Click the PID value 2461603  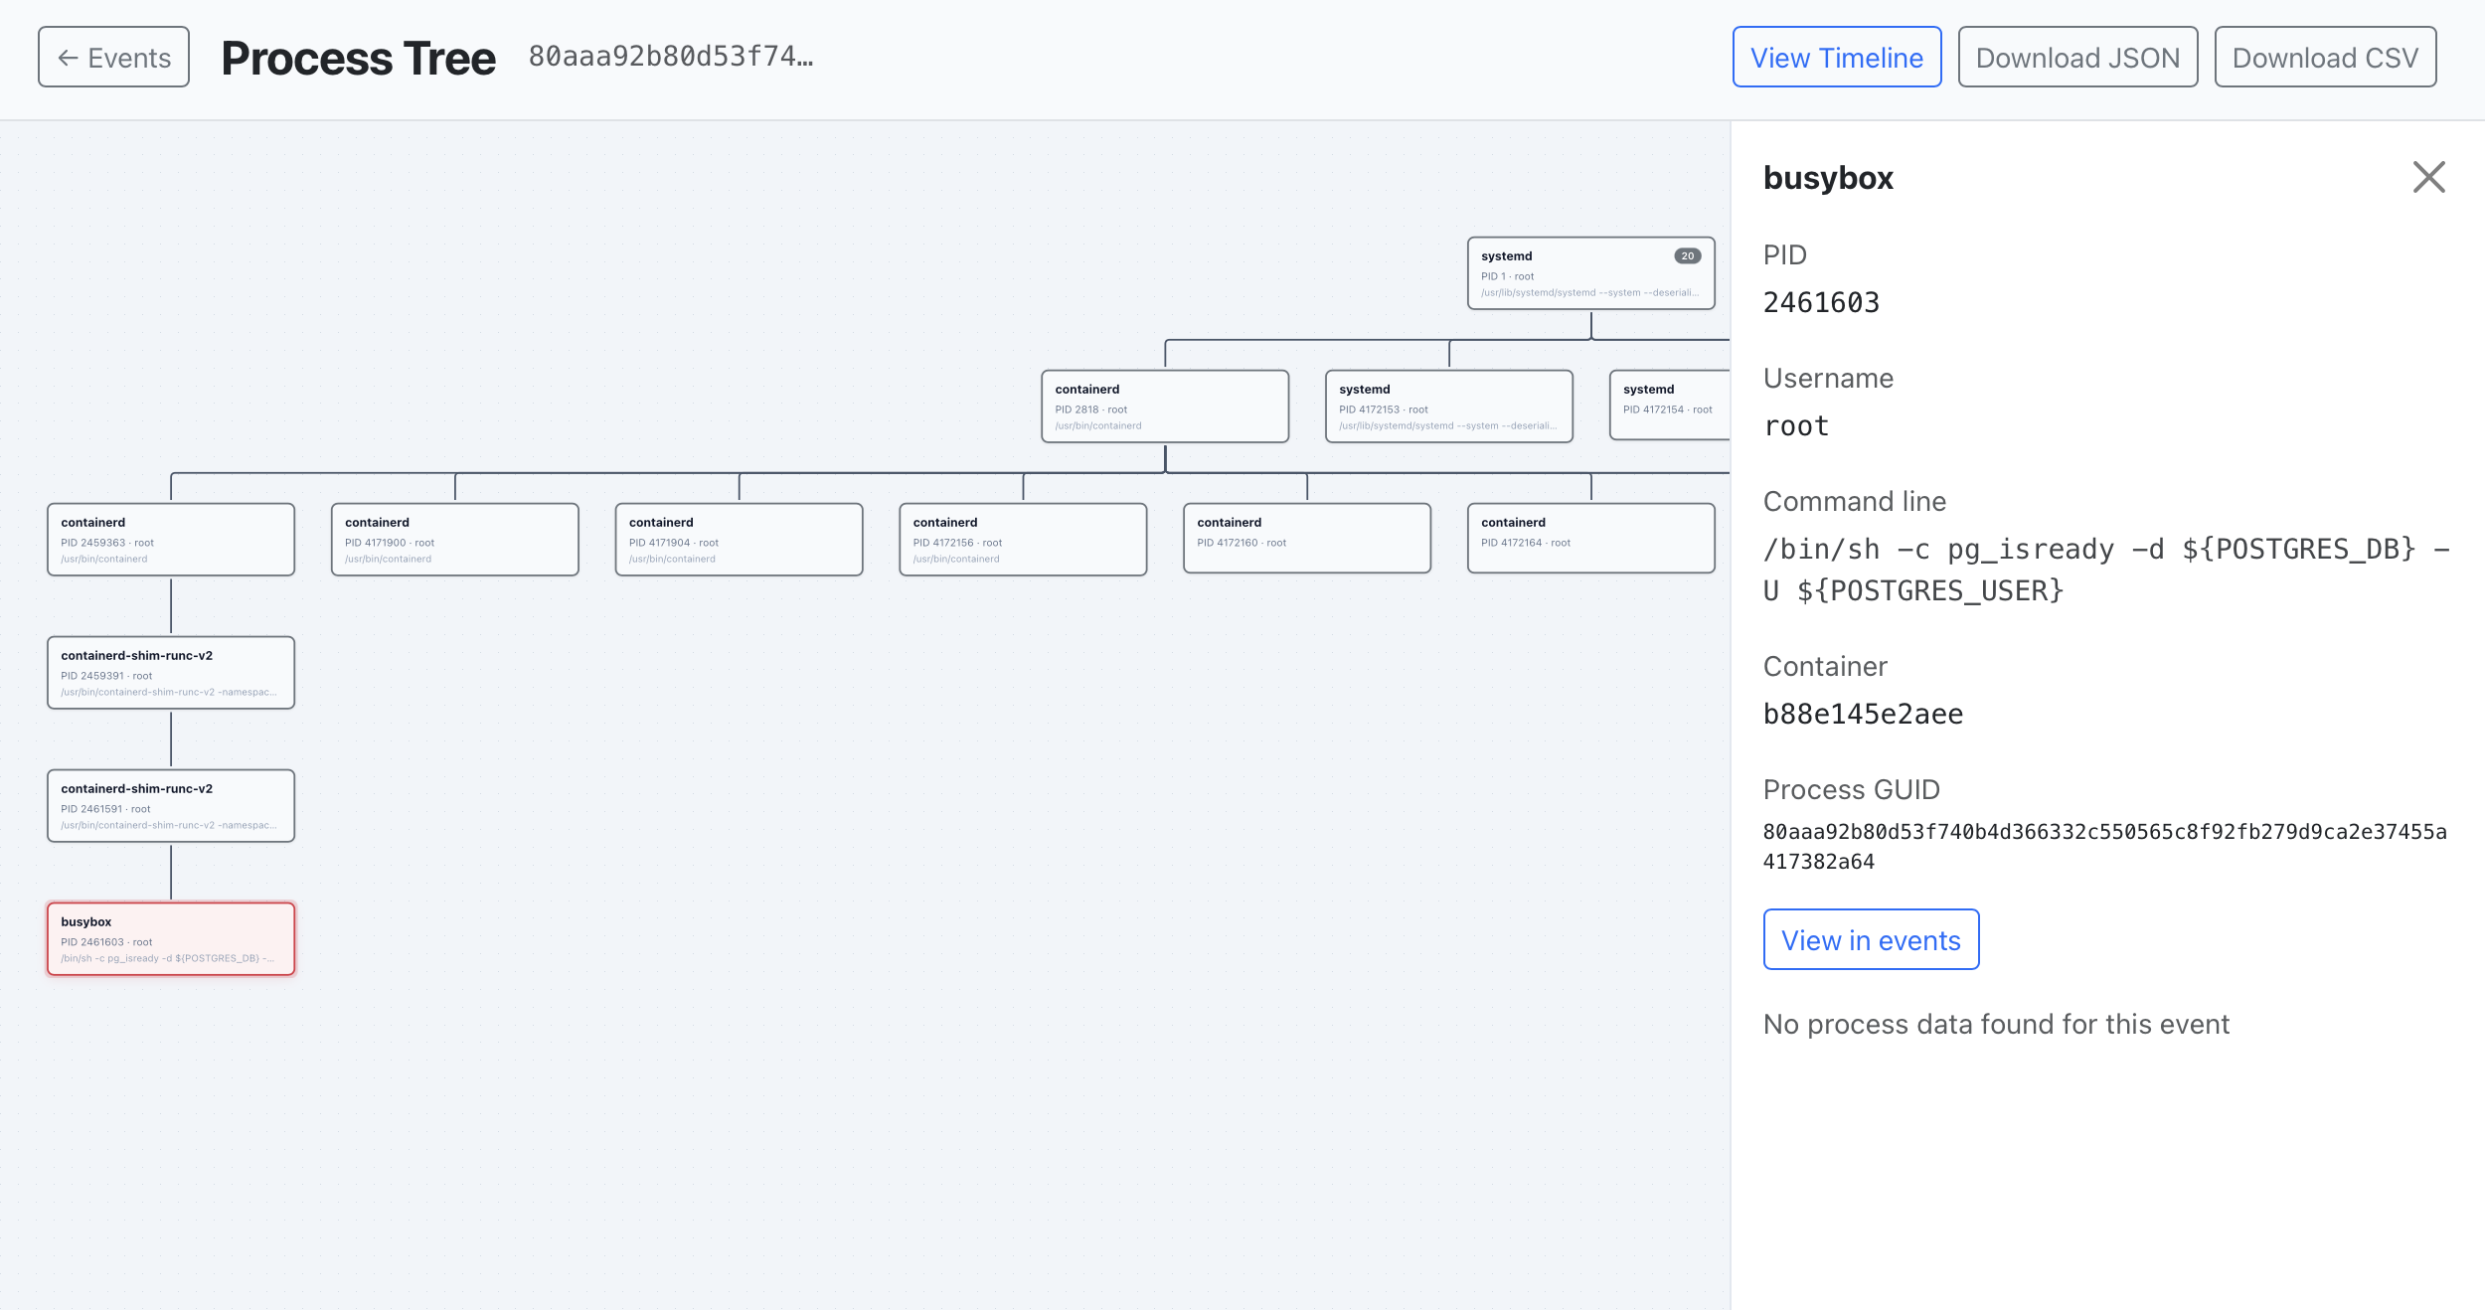[x=1821, y=302]
